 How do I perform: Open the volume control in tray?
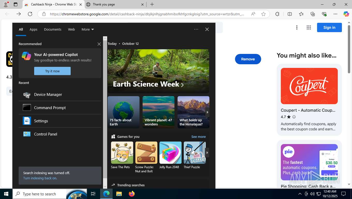312,194
